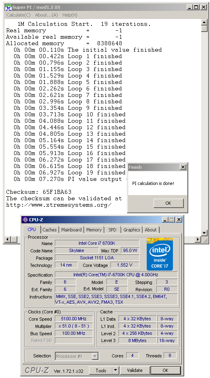Click the Stepping value '3'
The image size is (210, 378).
[x=167, y=282]
